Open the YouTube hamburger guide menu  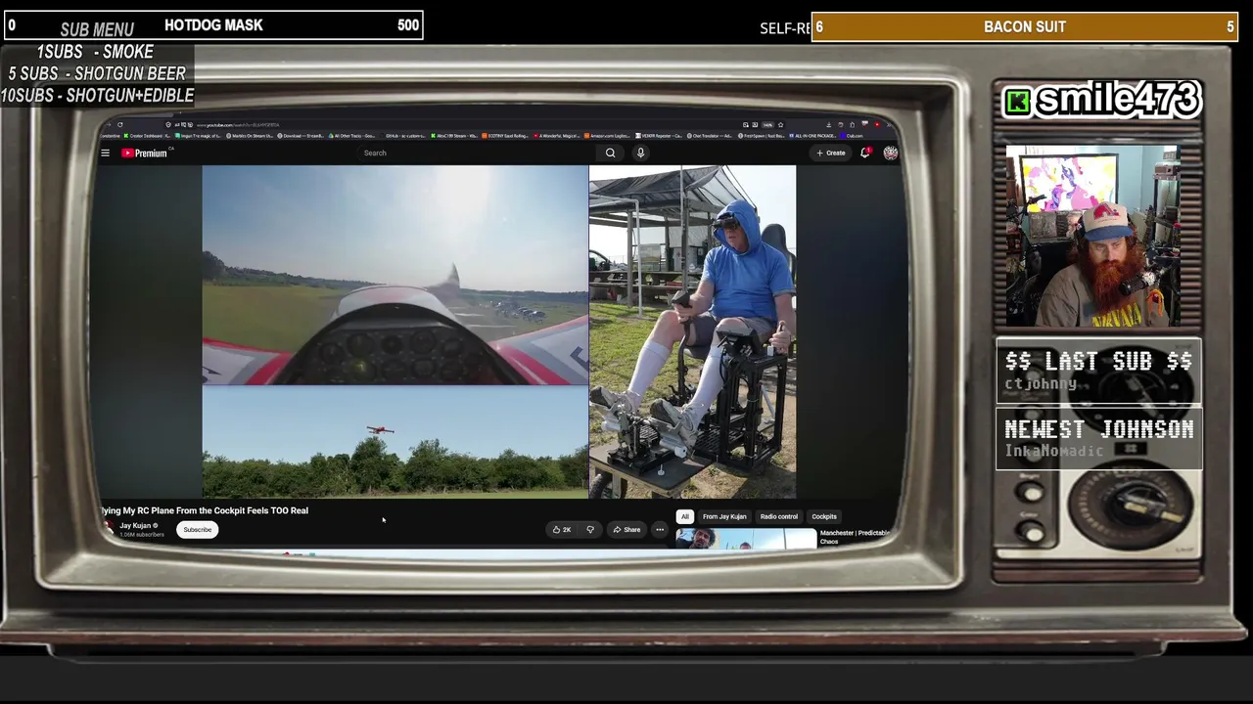point(106,153)
